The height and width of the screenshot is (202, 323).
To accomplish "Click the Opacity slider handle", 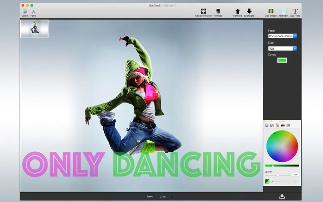I will click(x=278, y=175).
